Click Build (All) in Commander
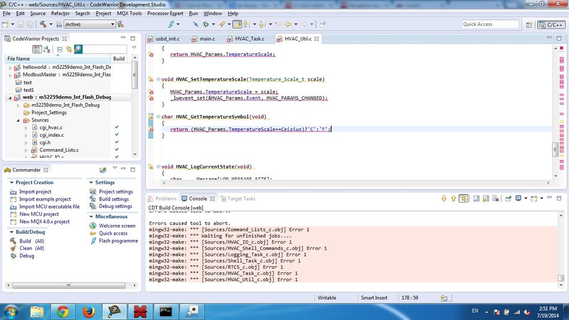The width and height of the screenshot is (569, 320). tap(31, 241)
